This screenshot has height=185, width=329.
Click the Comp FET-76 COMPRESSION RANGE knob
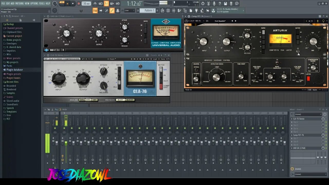pos(313,68)
